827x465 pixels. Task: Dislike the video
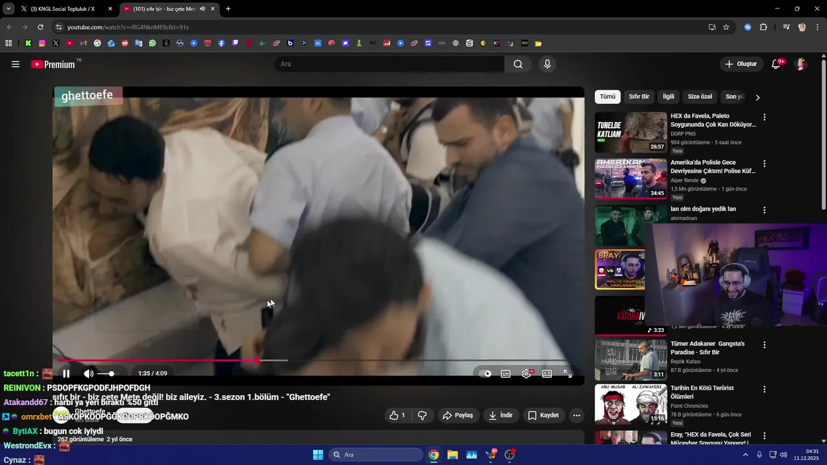423,415
